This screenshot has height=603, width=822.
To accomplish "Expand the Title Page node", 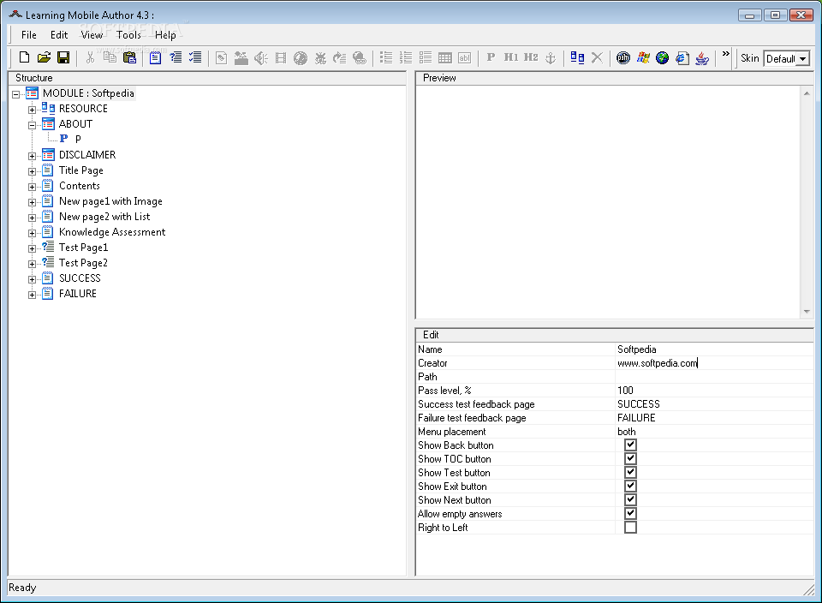I will (x=32, y=171).
